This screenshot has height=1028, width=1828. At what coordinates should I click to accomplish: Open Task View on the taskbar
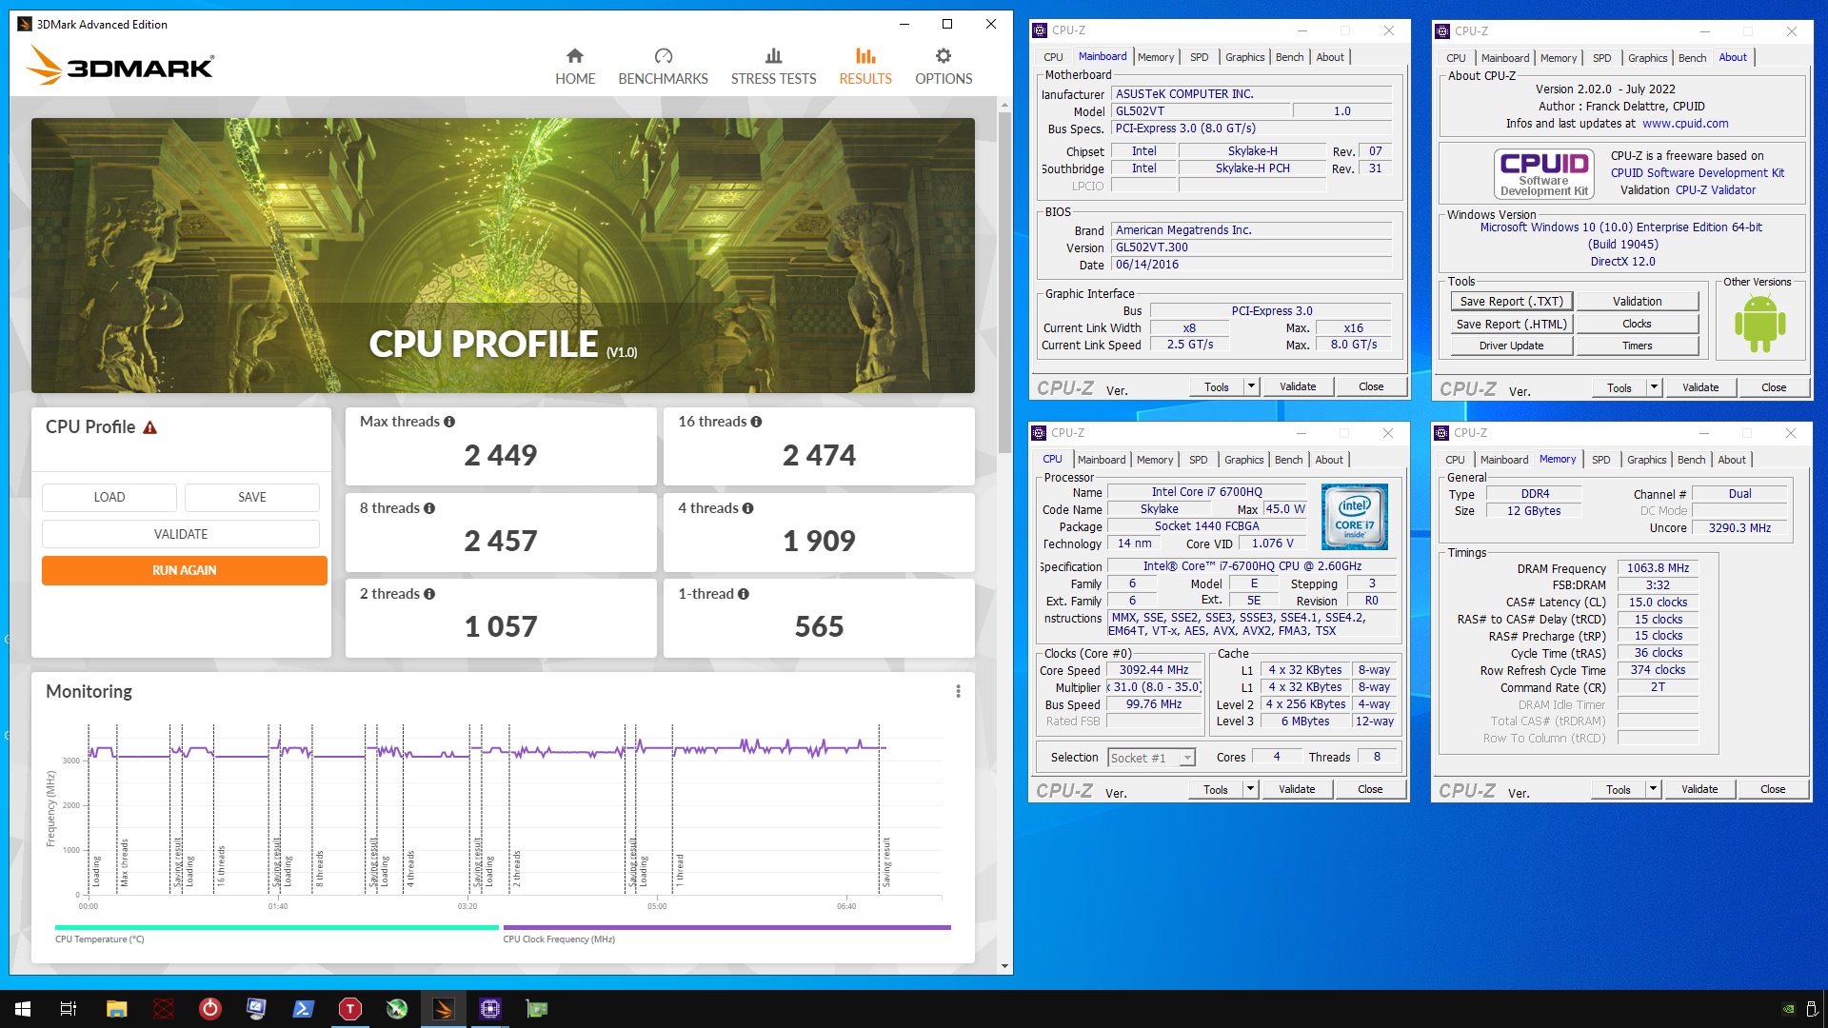coord(69,1009)
